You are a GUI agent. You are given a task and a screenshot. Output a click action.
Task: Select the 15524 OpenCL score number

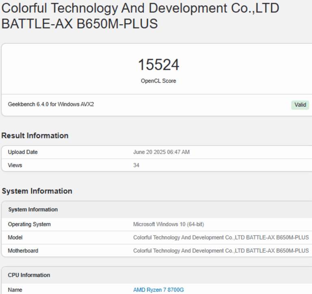[x=158, y=65]
